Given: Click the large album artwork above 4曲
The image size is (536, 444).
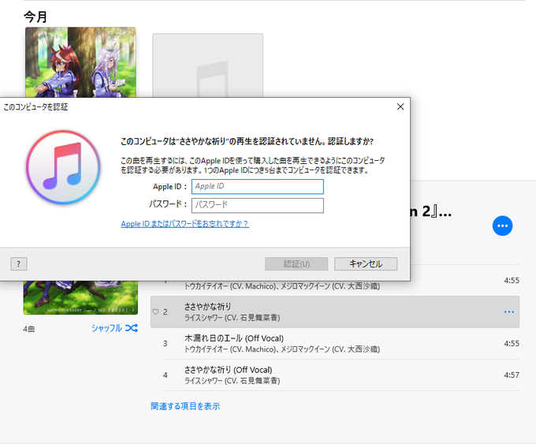Looking at the screenshot, I should click(80, 297).
